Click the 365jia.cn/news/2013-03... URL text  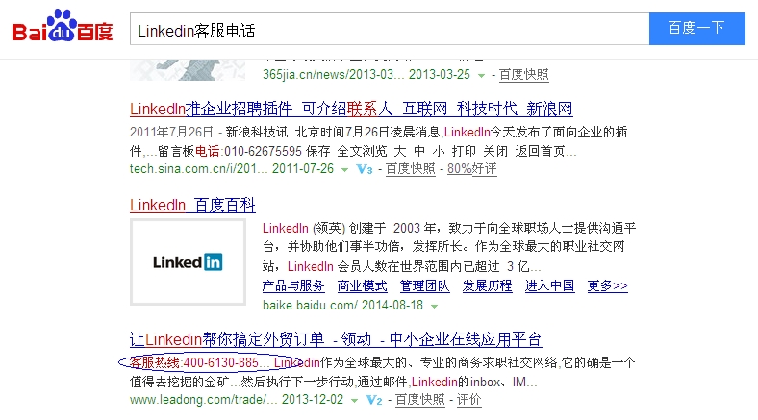click(333, 75)
